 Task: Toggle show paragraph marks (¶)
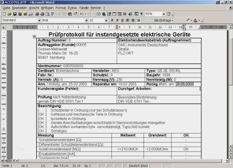[142, 14]
